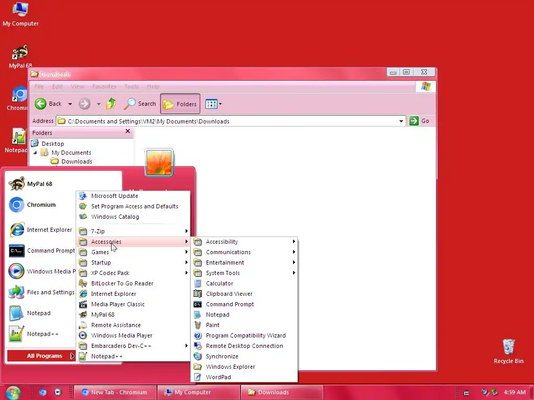This screenshot has height=400, width=534.
Task: Click All Programs button
Action: point(41,356)
